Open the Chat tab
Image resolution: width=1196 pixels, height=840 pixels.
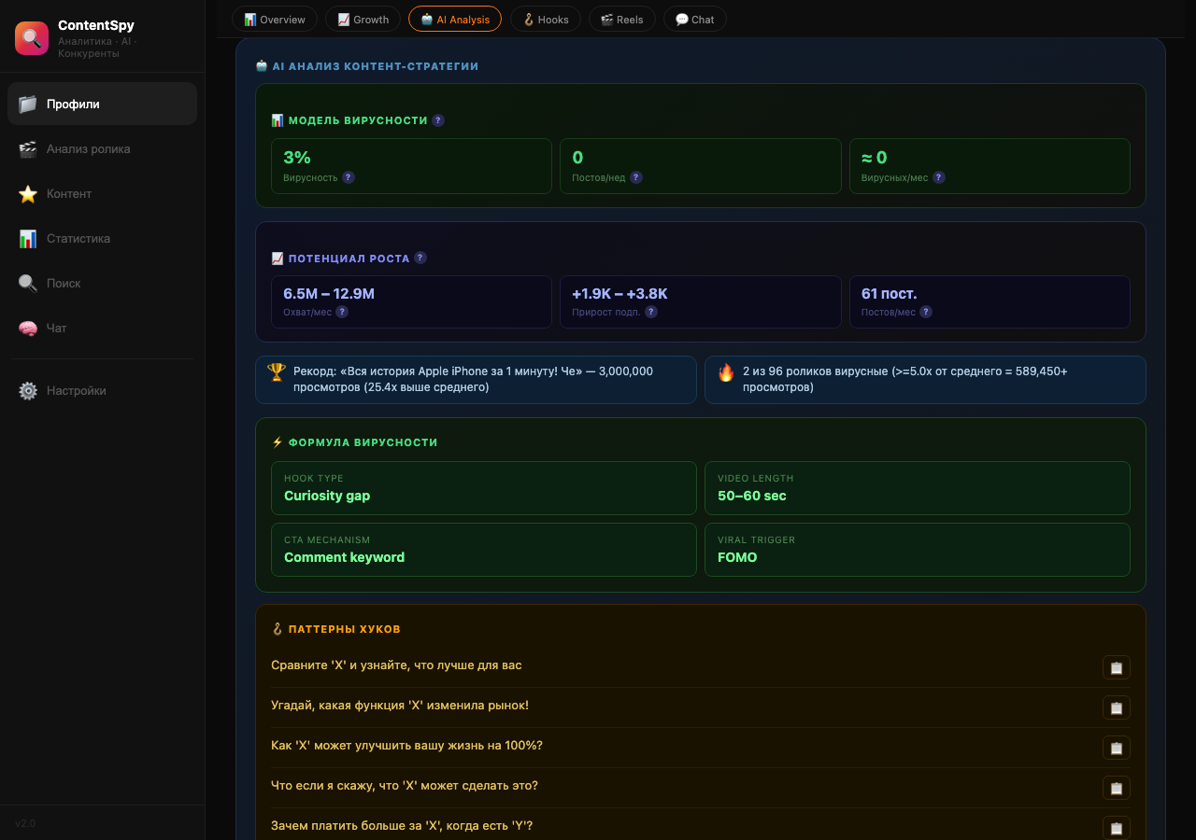coord(694,20)
